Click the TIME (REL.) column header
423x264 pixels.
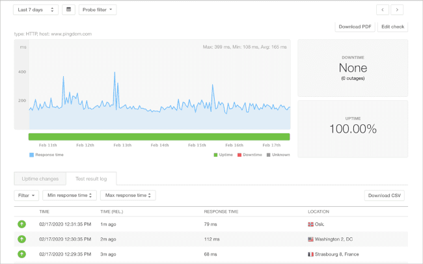[x=112, y=212]
